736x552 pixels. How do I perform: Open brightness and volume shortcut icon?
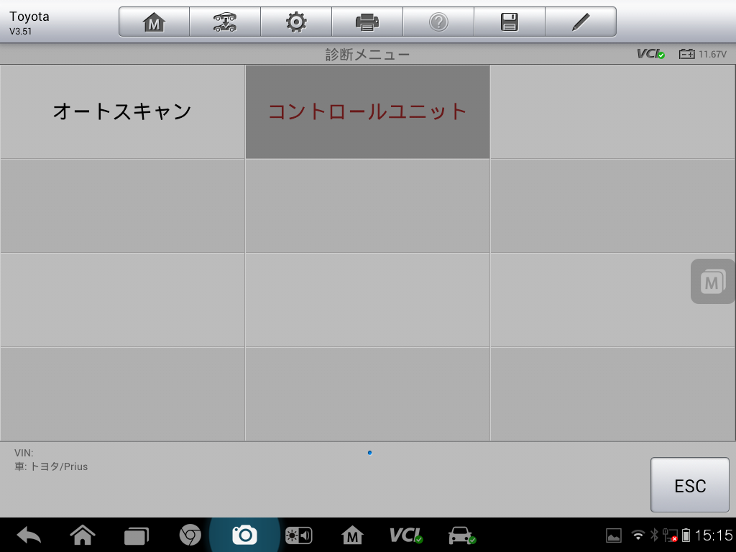tap(298, 535)
